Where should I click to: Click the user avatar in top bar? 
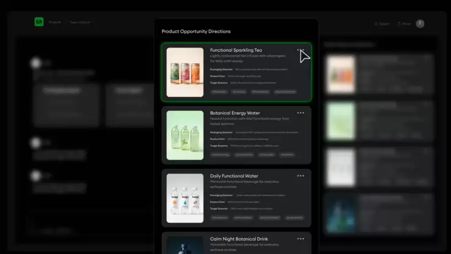tap(420, 24)
